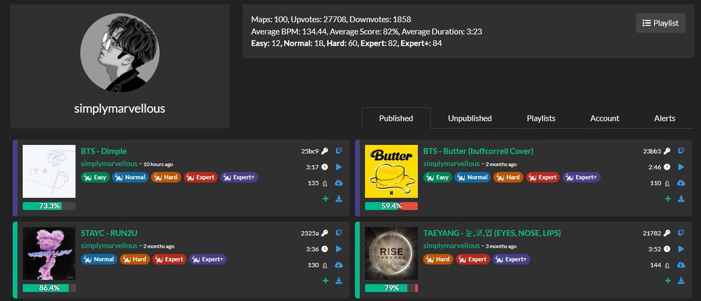Viewport: 701px width, 301px height.
Task: Preview TAEYANG song with play icon
Action: (x=681, y=248)
